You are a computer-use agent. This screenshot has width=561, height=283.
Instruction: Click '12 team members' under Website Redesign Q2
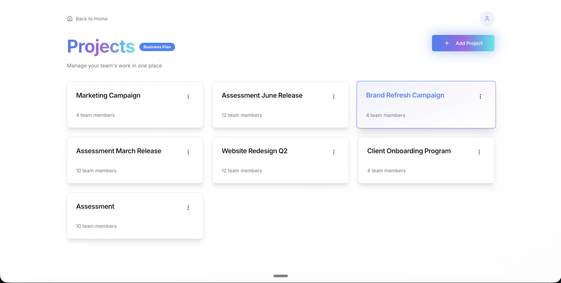click(x=242, y=171)
